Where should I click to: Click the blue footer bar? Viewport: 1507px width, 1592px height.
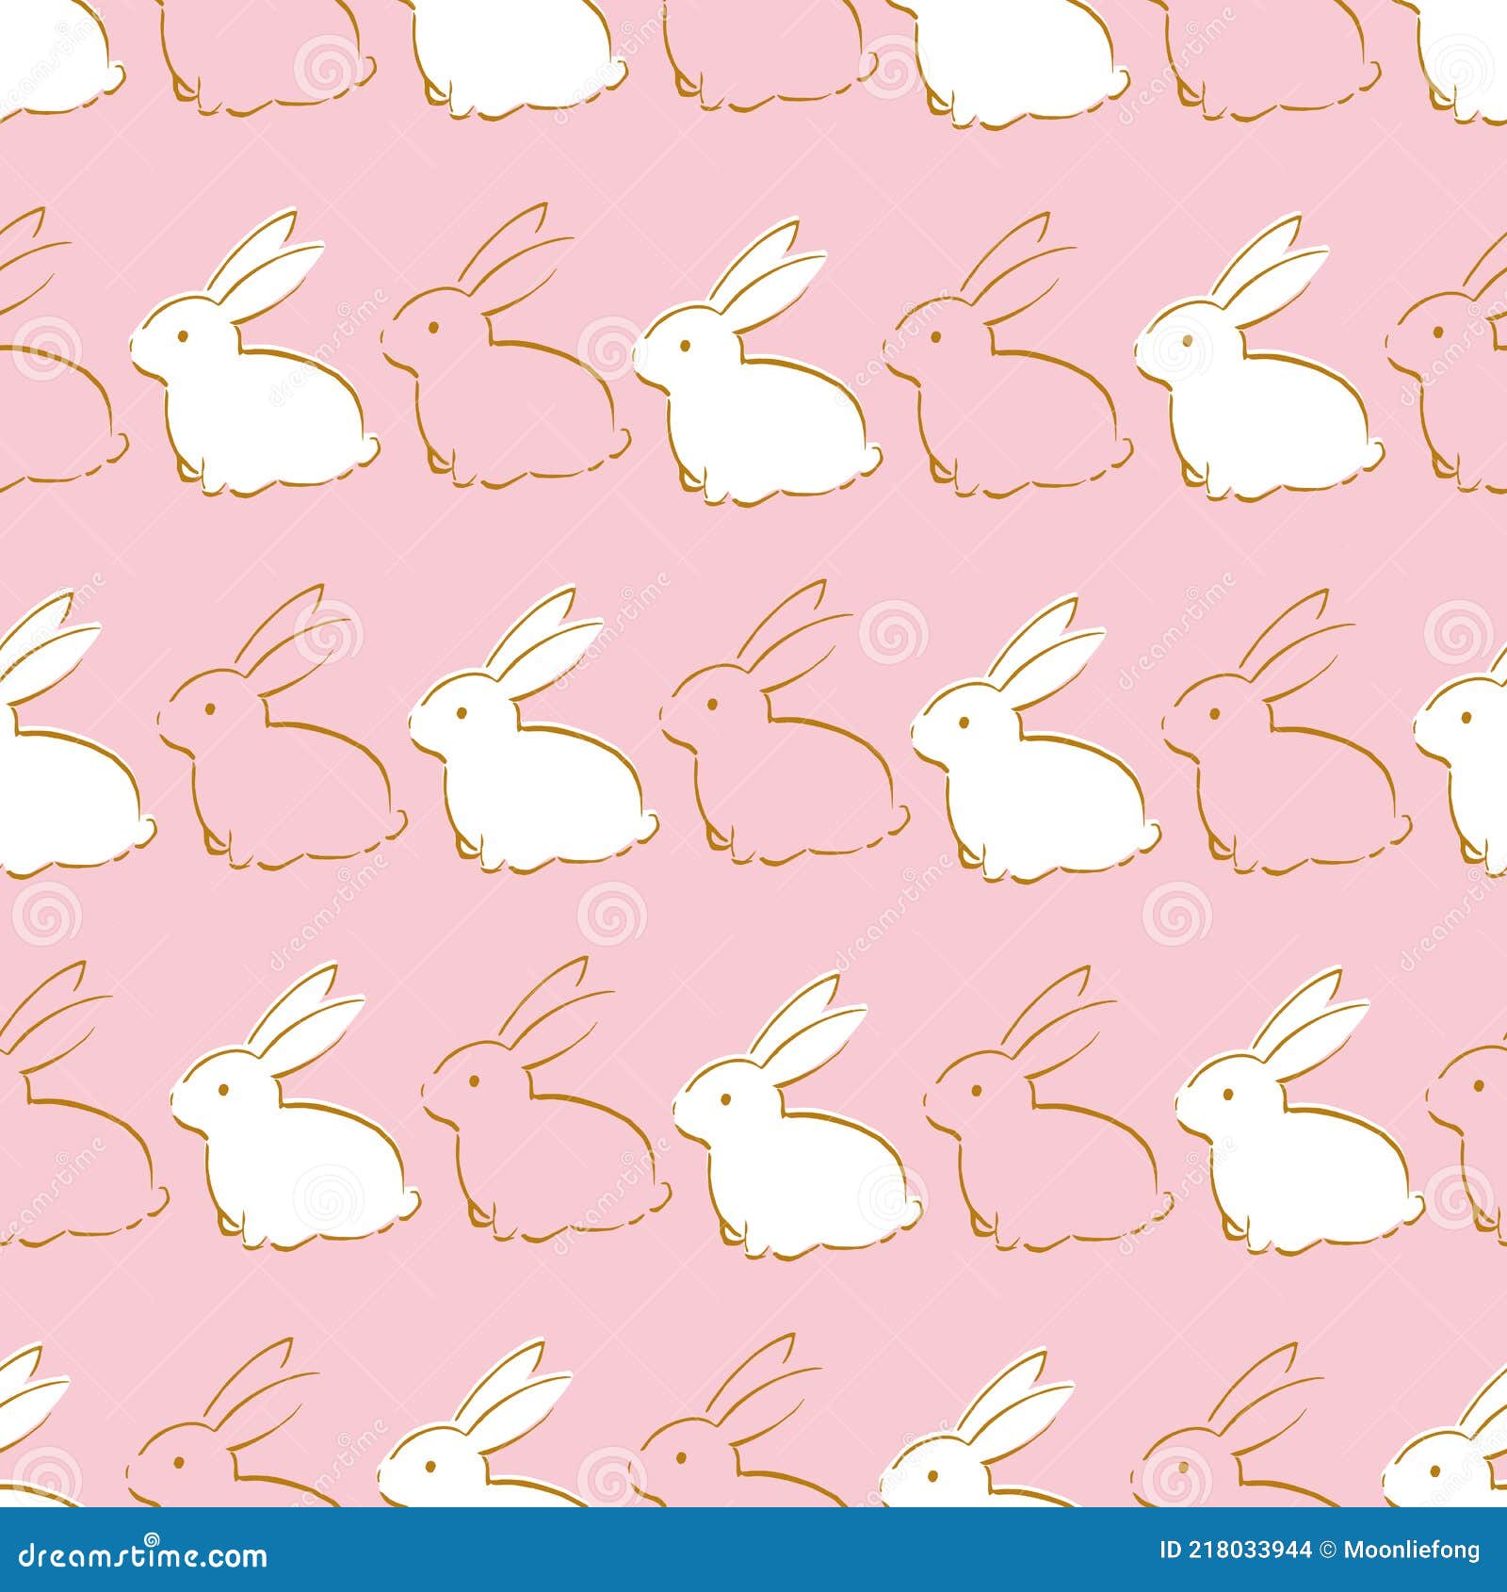753,1550
